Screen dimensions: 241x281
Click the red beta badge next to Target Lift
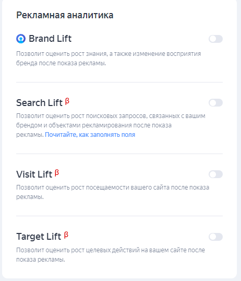point(66,235)
